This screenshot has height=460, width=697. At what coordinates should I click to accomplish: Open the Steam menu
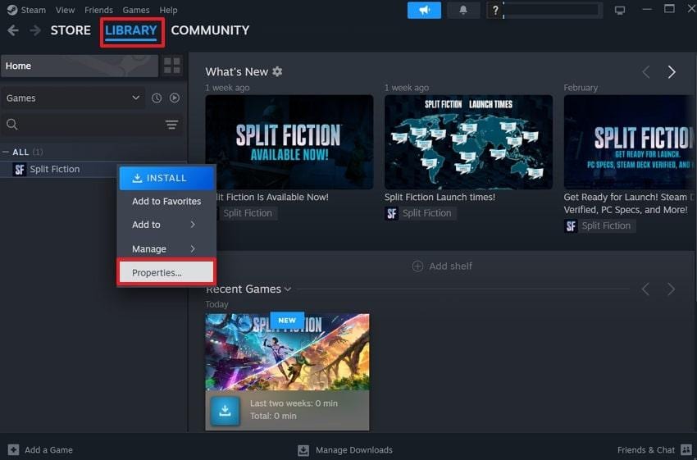pyautogui.click(x=34, y=10)
